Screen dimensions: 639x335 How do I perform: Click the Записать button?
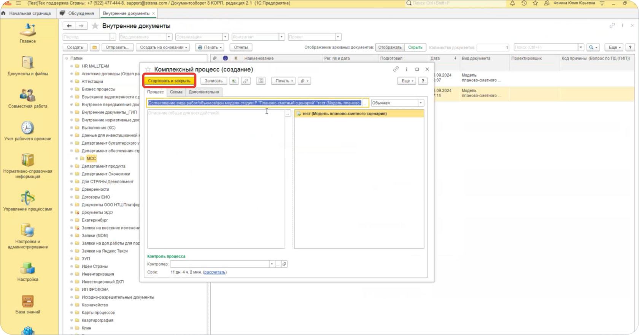coord(213,81)
